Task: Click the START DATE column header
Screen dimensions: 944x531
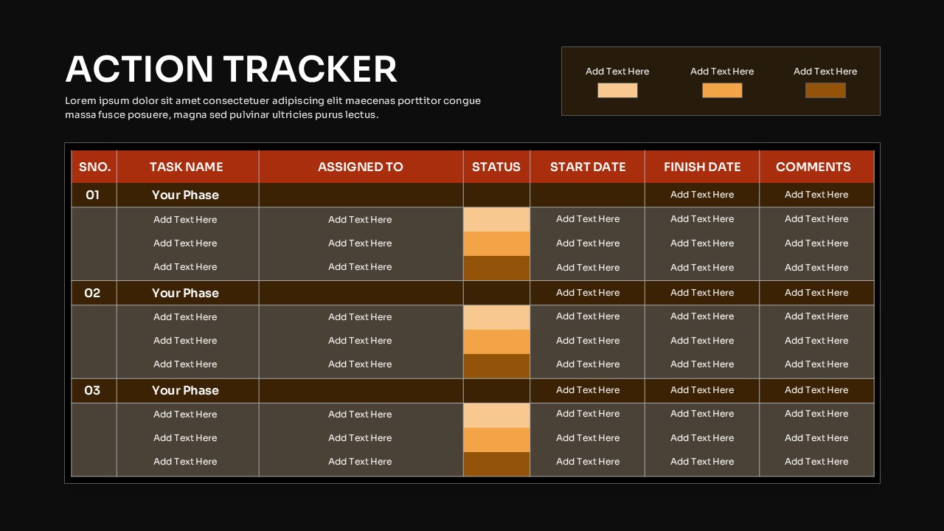Action: point(587,167)
